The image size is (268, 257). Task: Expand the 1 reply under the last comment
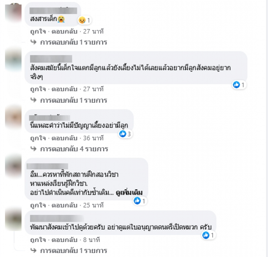point(73,251)
